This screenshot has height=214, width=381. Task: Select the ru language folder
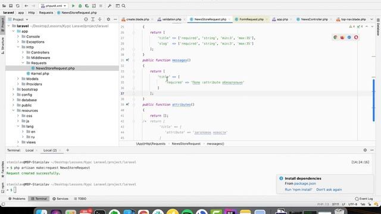(33, 137)
